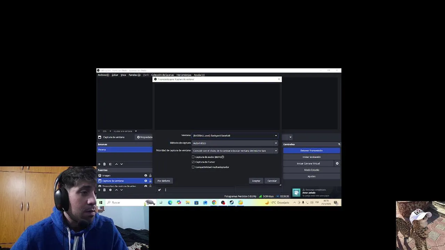Click the Iniciar Cámara Virtual button

coord(308,164)
